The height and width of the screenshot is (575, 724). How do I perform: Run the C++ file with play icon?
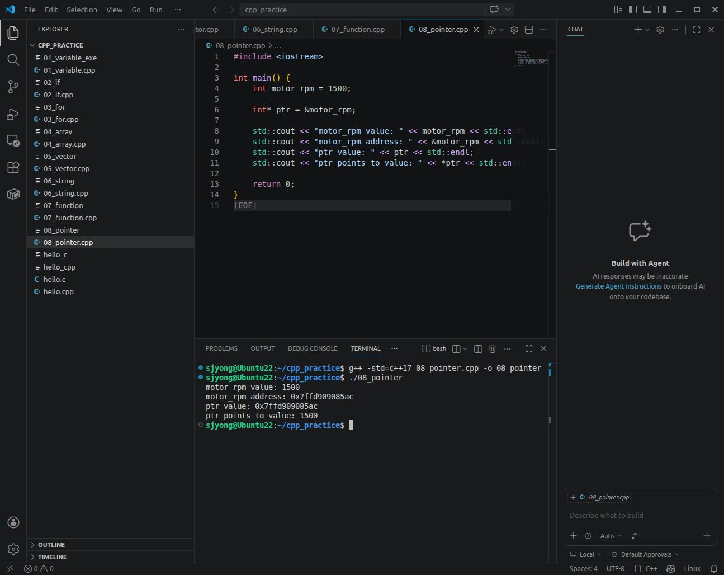[x=491, y=30]
